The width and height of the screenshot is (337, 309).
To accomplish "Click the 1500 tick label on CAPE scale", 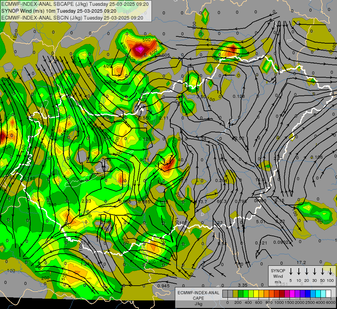I will (x=289, y=302).
